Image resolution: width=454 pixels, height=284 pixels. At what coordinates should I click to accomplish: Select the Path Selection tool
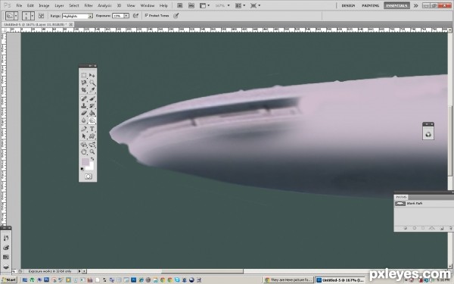pos(84,136)
